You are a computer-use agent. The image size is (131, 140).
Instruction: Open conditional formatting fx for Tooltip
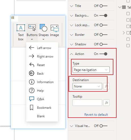(106, 103)
